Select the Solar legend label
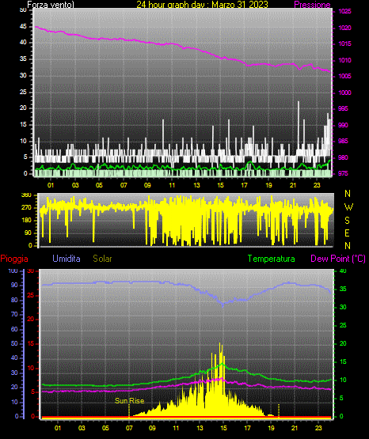Image resolution: width=369 pixels, height=439 pixels. coord(103,259)
